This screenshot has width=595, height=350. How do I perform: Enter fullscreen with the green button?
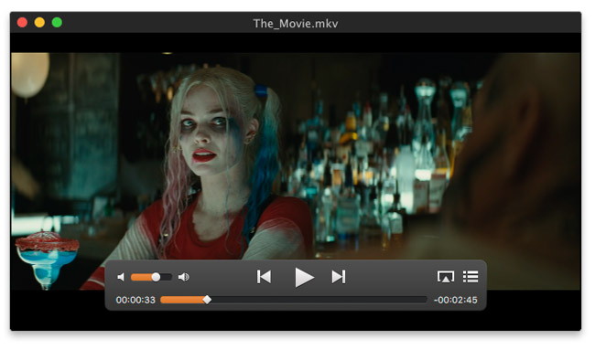[57, 23]
